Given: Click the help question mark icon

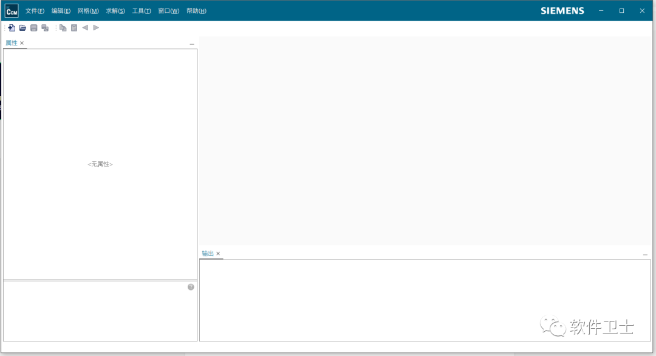Looking at the screenshot, I should tap(191, 287).
